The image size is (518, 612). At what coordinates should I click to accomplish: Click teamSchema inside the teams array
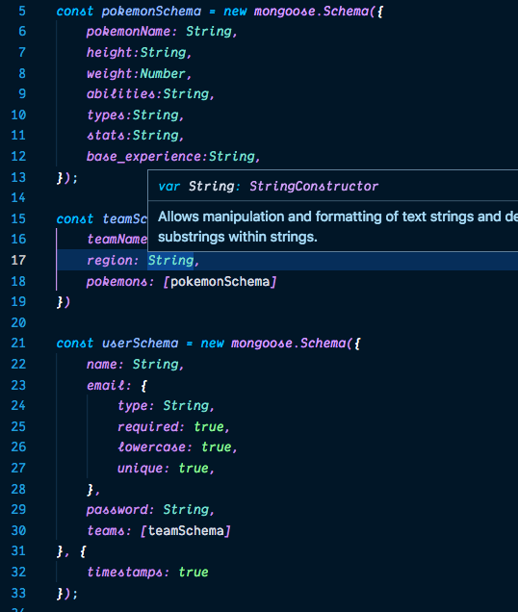coord(186,530)
